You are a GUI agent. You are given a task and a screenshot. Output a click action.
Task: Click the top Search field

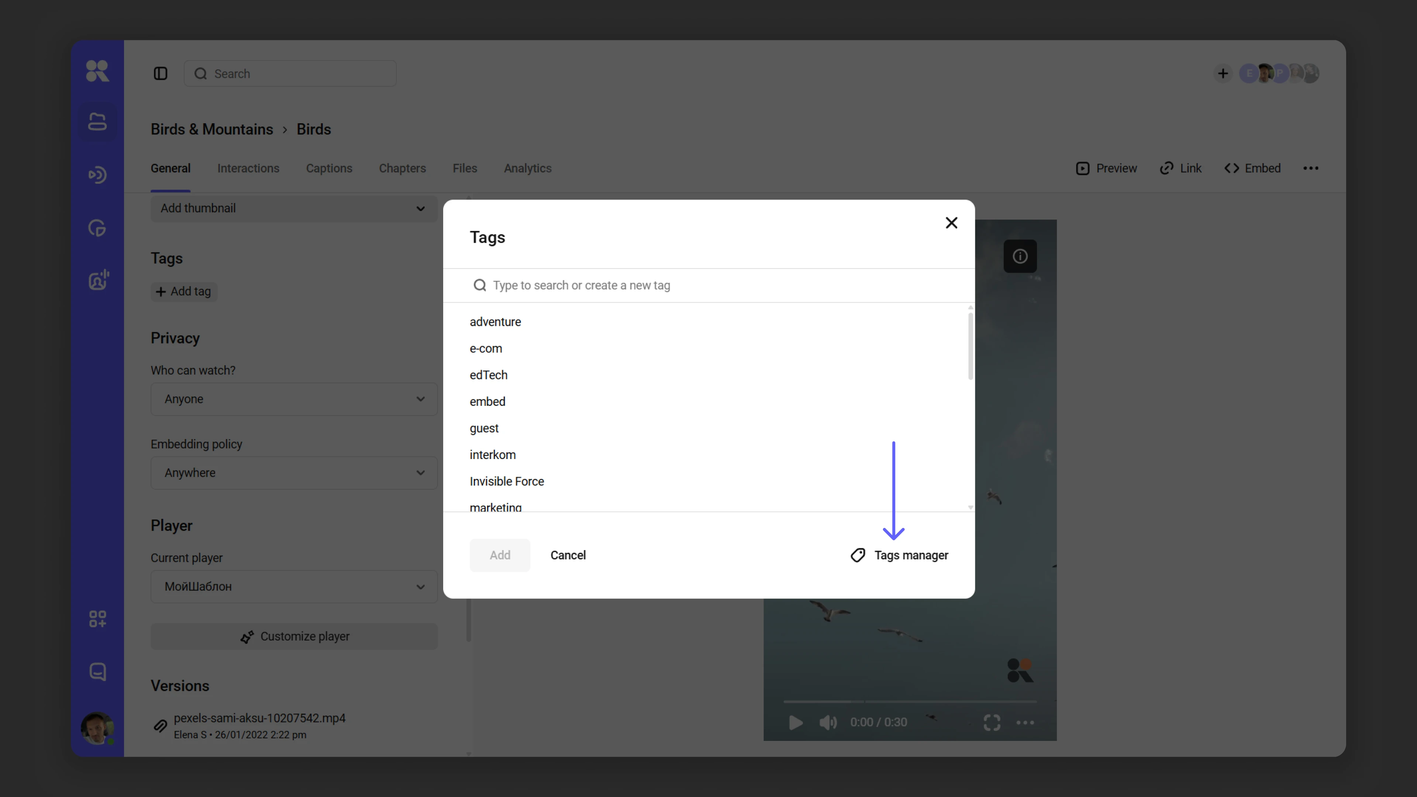tap(290, 74)
